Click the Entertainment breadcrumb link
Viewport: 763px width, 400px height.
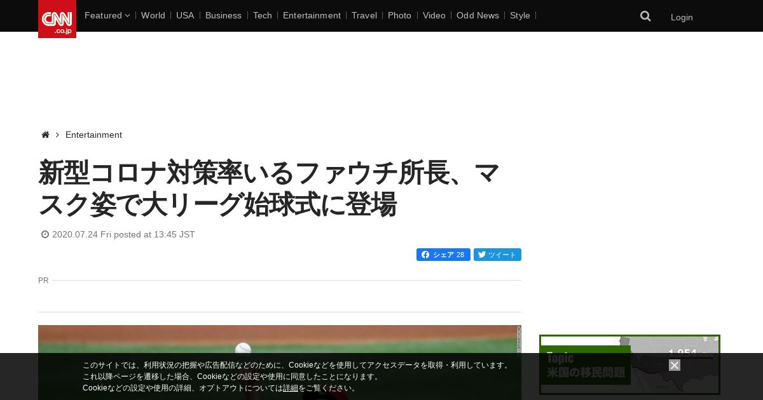pyautogui.click(x=93, y=135)
